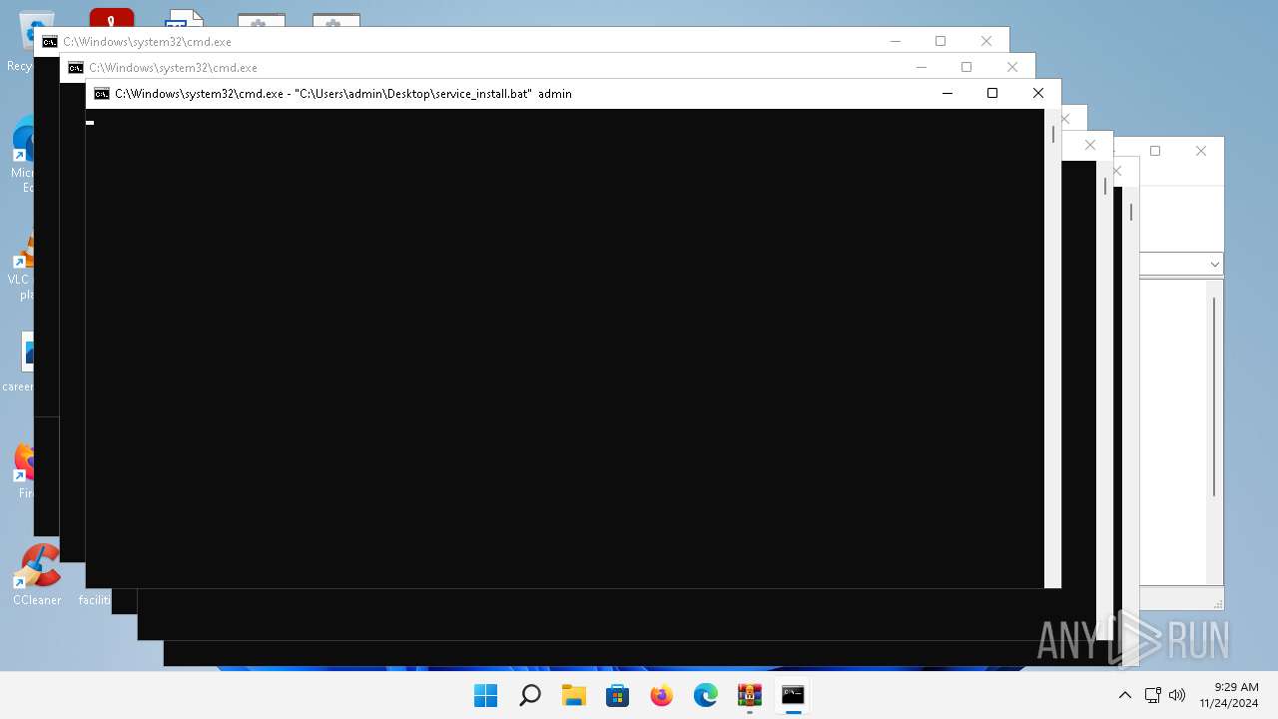The width and height of the screenshot is (1278, 719).
Task: Open WinRAR taskbar icon
Action: pos(750,696)
